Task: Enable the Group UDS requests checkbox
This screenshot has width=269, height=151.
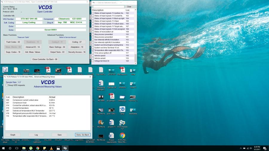Action: (x=7, y=85)
